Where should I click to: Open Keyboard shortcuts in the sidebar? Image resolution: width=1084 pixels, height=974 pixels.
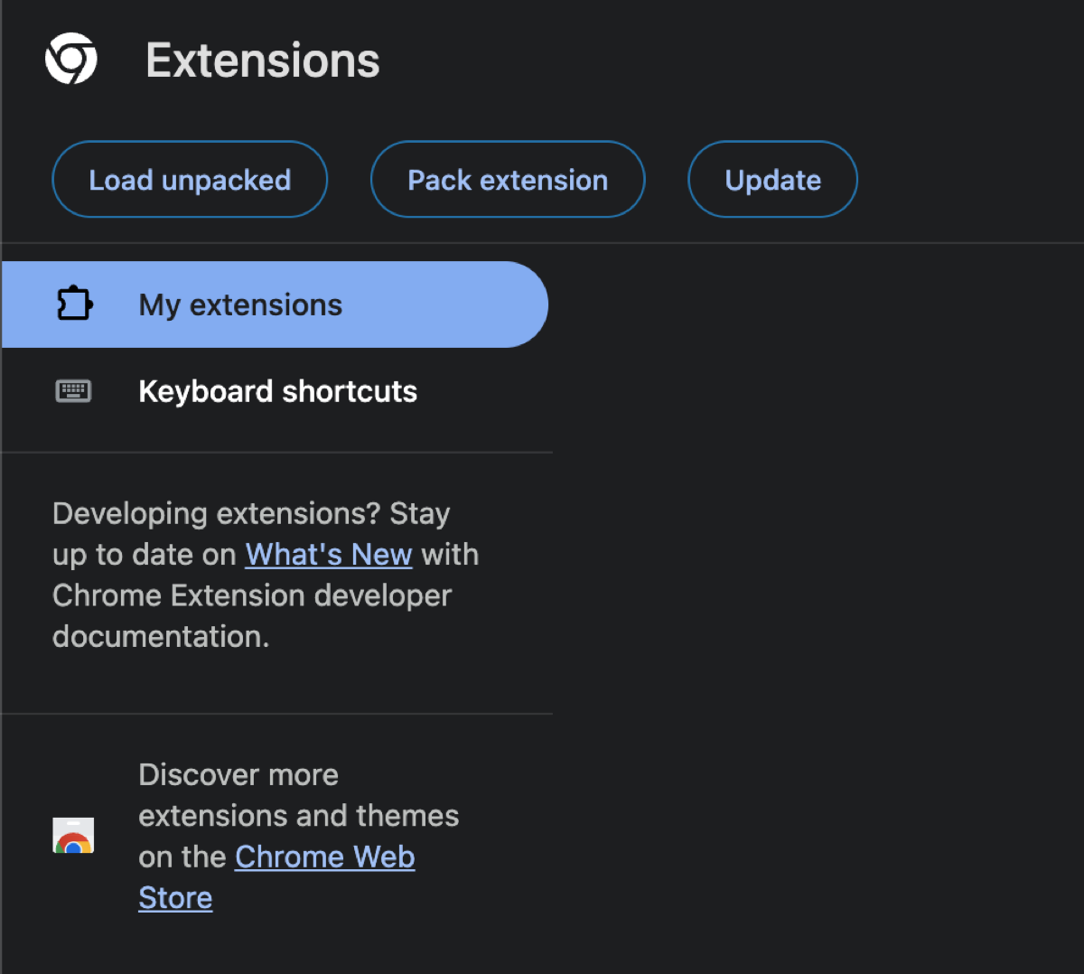tap(275, 391)
